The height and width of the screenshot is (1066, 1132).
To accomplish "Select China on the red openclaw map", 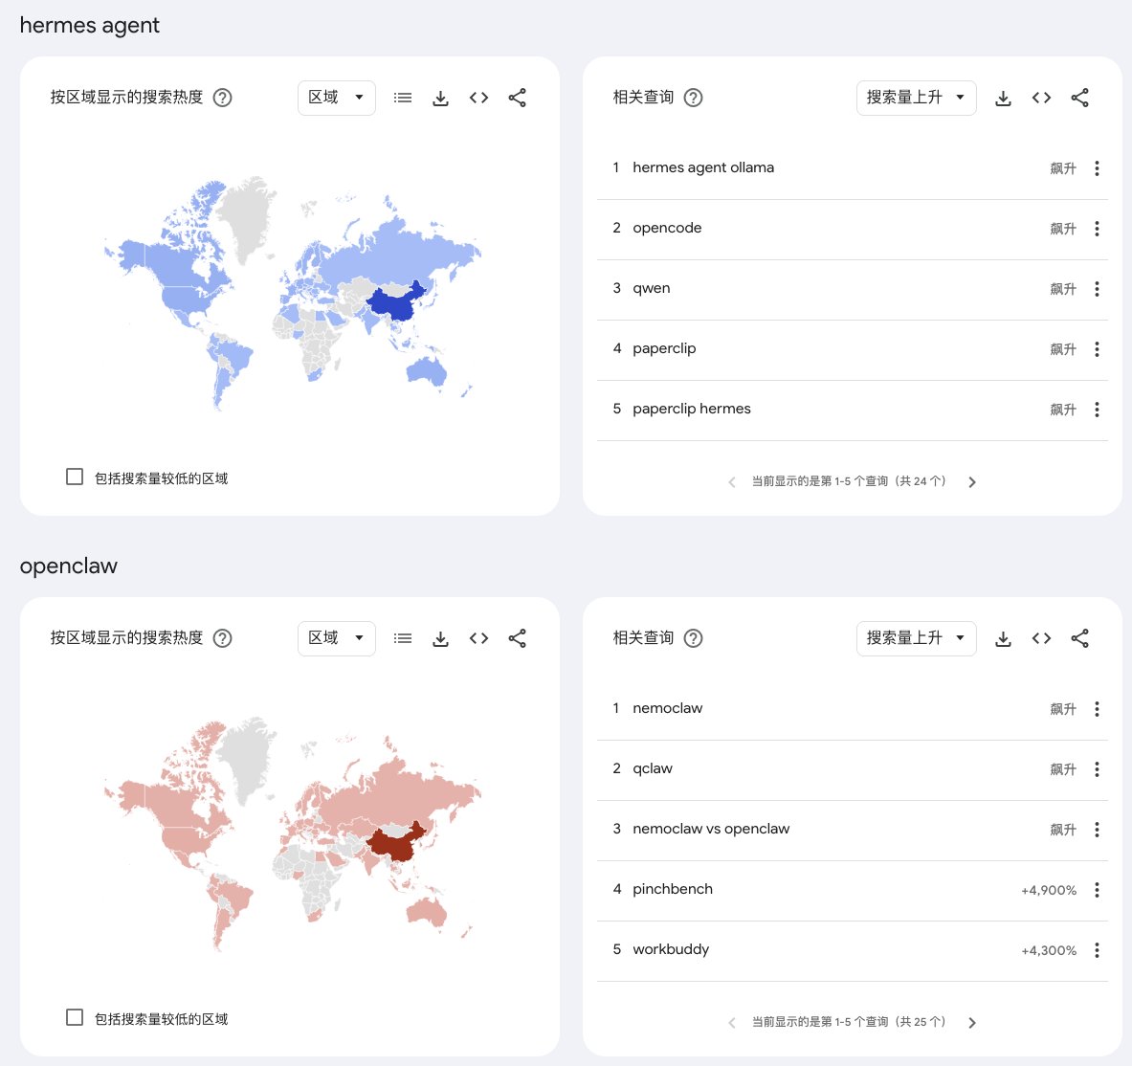I will click(x=395, y=843).
